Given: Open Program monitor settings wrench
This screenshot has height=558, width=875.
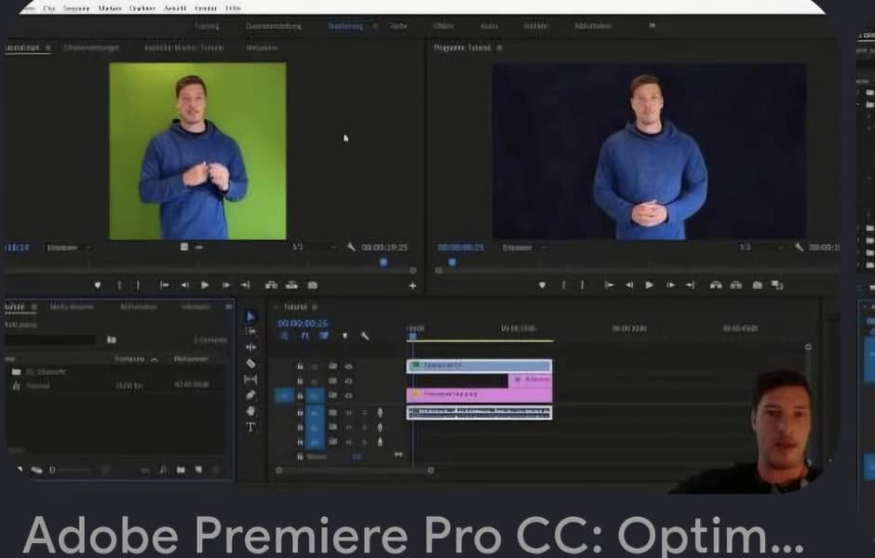Looking at the screenshot, I should coord(799,247).
